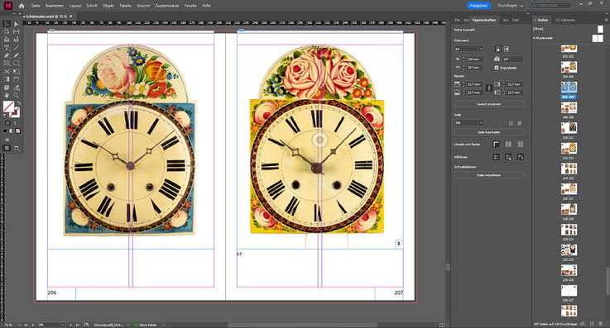
Task: Select the Pencil tool
Action: 16,55
